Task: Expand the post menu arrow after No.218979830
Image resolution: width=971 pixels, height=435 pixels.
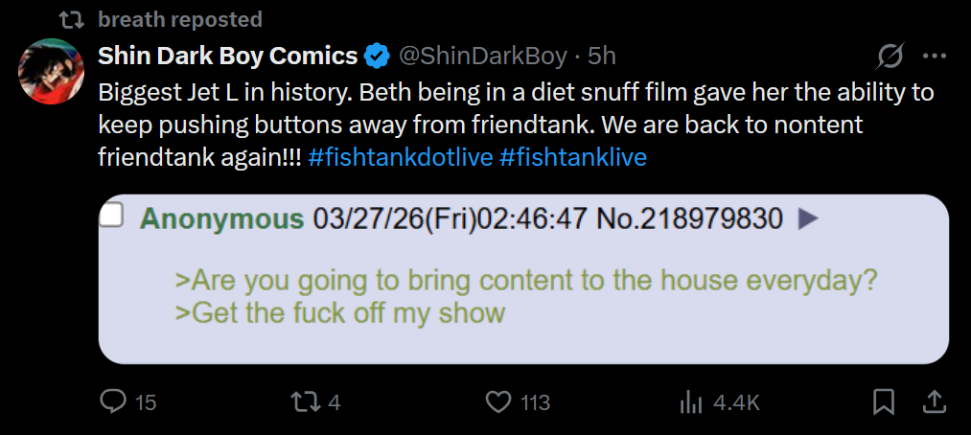Action: [808, 218]
